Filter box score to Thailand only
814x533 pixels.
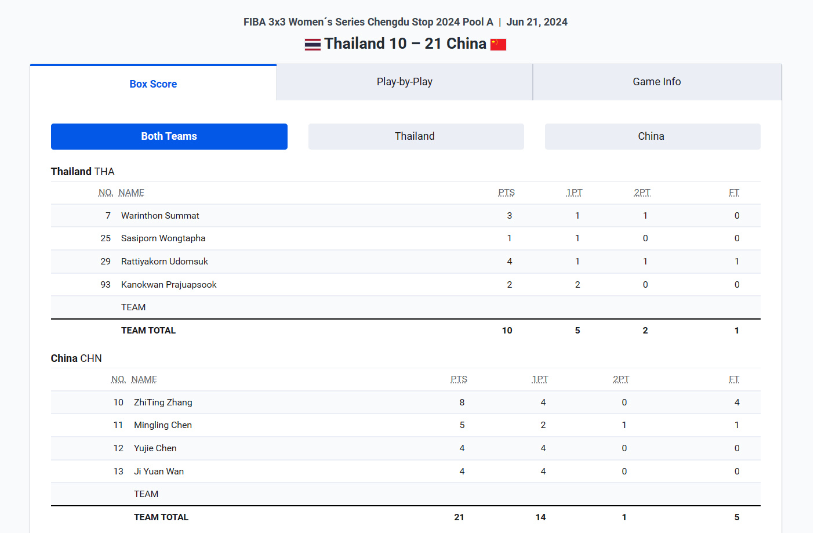[415, 136]
